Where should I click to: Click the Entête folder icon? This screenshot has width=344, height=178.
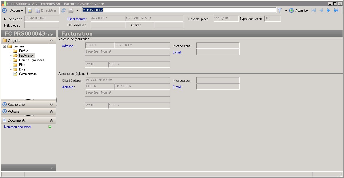click(15, 51)
